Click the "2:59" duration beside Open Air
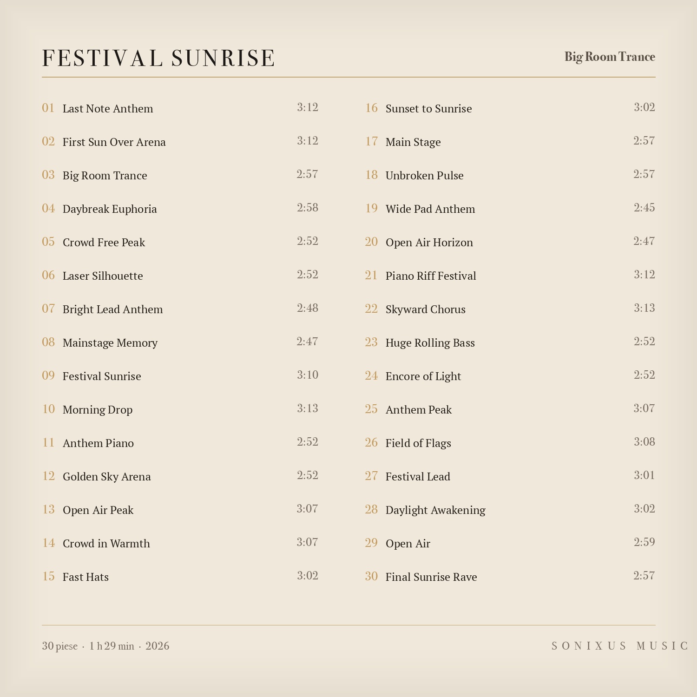The width and height of the screenshot is (697, 697). pos(644,542)
